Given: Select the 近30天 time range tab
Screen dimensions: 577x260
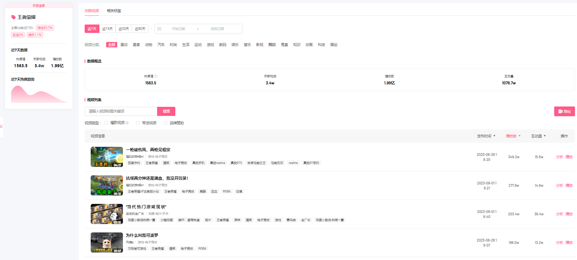Looking at the screenshot, I should coord(124,29).
